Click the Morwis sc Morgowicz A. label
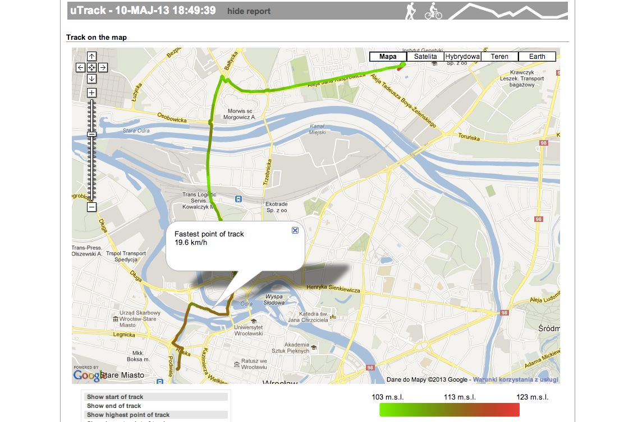The height and width of the screenshot is (422, 633). [x=240, y=114]
